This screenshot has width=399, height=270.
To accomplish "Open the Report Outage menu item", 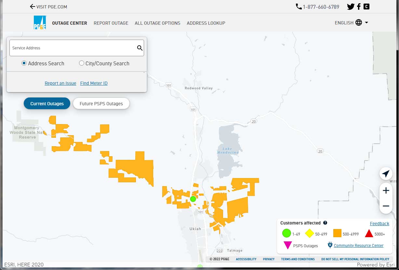I will 111,23.
